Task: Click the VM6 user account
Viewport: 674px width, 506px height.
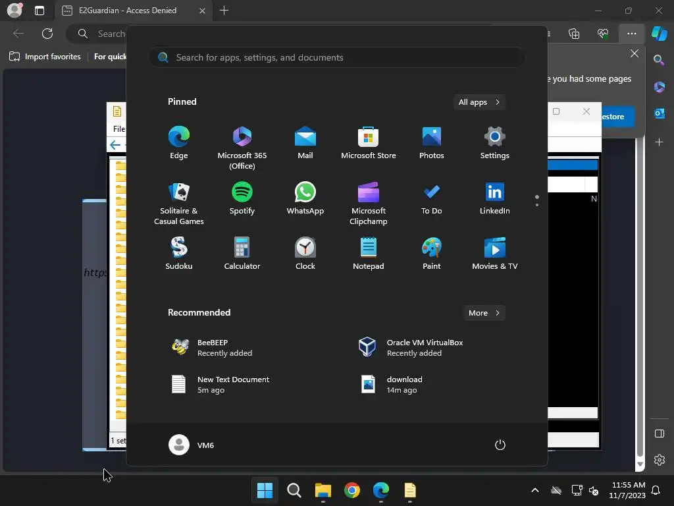Action: (x=192, y=445)
